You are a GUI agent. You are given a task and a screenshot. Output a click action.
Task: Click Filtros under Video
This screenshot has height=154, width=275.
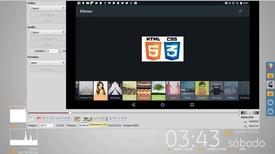pos(48,21)
